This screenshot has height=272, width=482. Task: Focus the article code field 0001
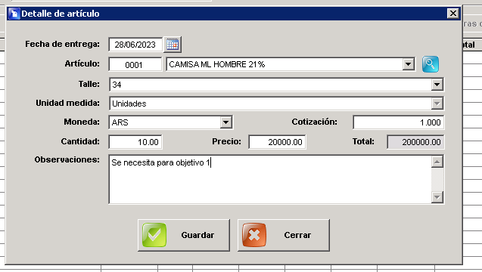click(135, 64)
